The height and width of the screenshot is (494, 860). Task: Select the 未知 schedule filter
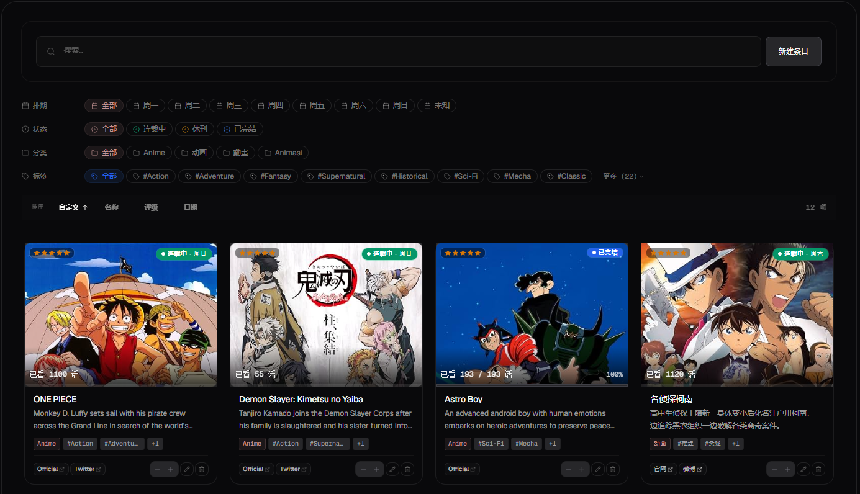pos(437,106)
